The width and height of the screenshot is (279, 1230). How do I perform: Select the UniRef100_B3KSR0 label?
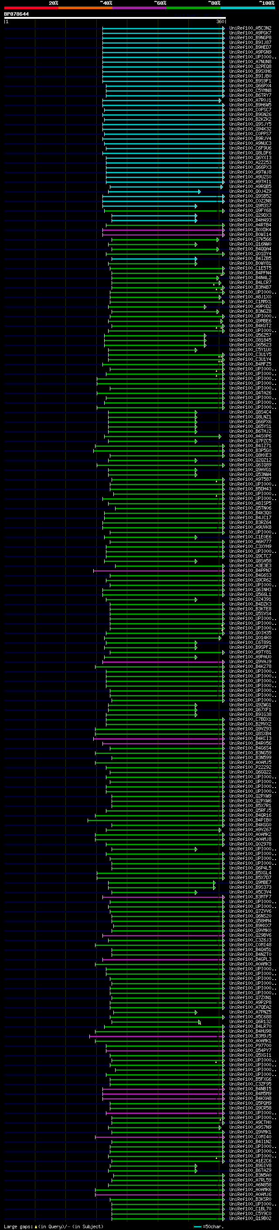click(x=250, y=1199)
